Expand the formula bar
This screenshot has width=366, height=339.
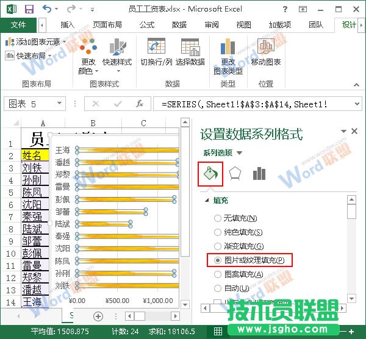pyautogui.click(x=357, y=104)
